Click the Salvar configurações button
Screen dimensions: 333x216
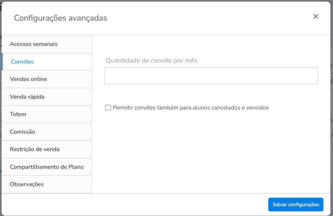click(296, 205)
